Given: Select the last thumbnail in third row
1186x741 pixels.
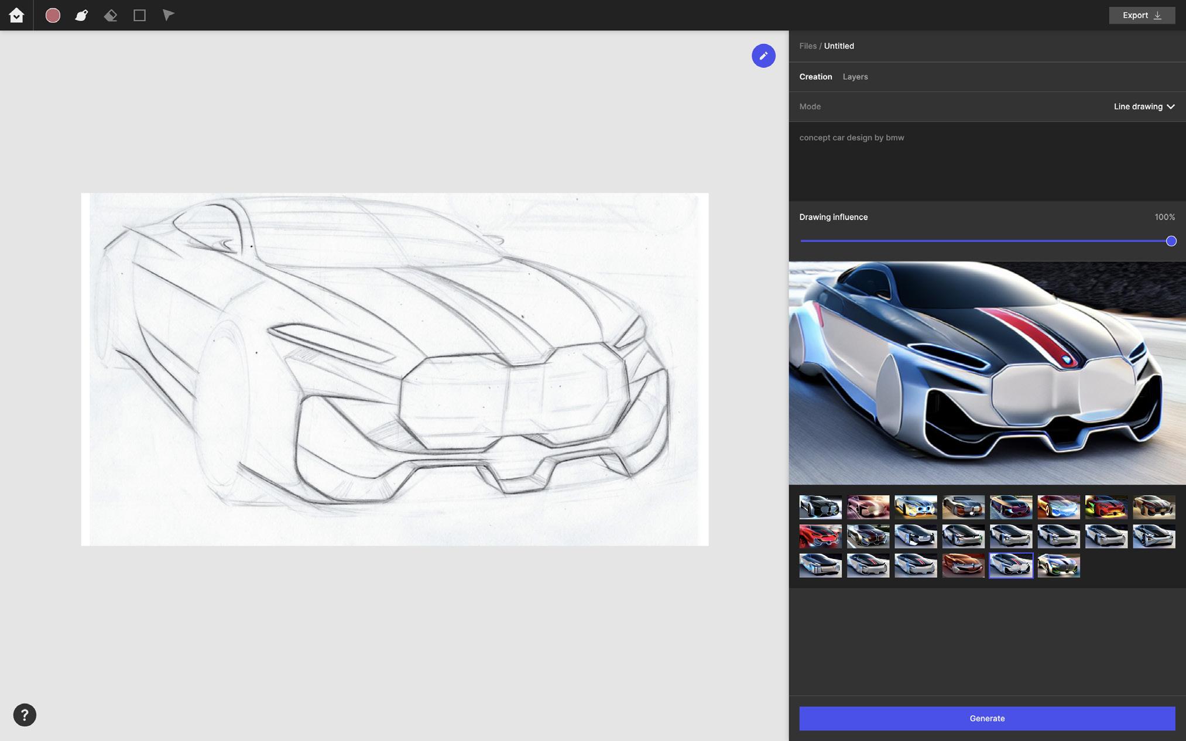Looking at the screenshot, I should click(x=1058, y=565).
